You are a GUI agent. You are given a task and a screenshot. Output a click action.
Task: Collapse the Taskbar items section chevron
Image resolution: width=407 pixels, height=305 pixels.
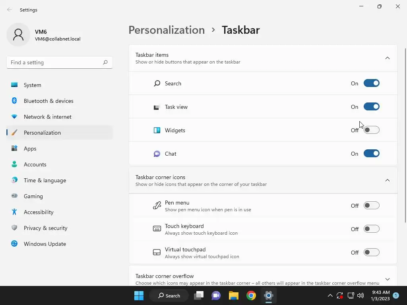click(x=387, y=58)
